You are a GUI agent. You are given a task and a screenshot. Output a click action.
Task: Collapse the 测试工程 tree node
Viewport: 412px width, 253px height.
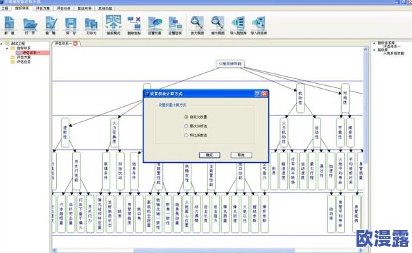click(2, 44)
